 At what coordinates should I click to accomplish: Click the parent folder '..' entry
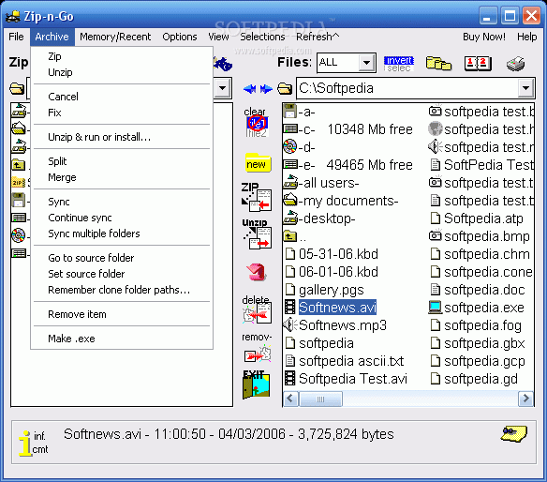[295, 236]
